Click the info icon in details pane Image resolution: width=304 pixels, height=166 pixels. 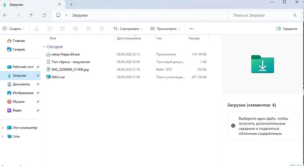233,126
